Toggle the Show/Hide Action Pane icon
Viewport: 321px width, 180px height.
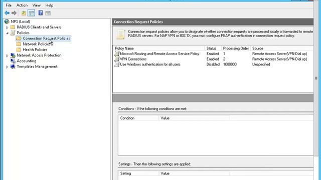(48, 13)
